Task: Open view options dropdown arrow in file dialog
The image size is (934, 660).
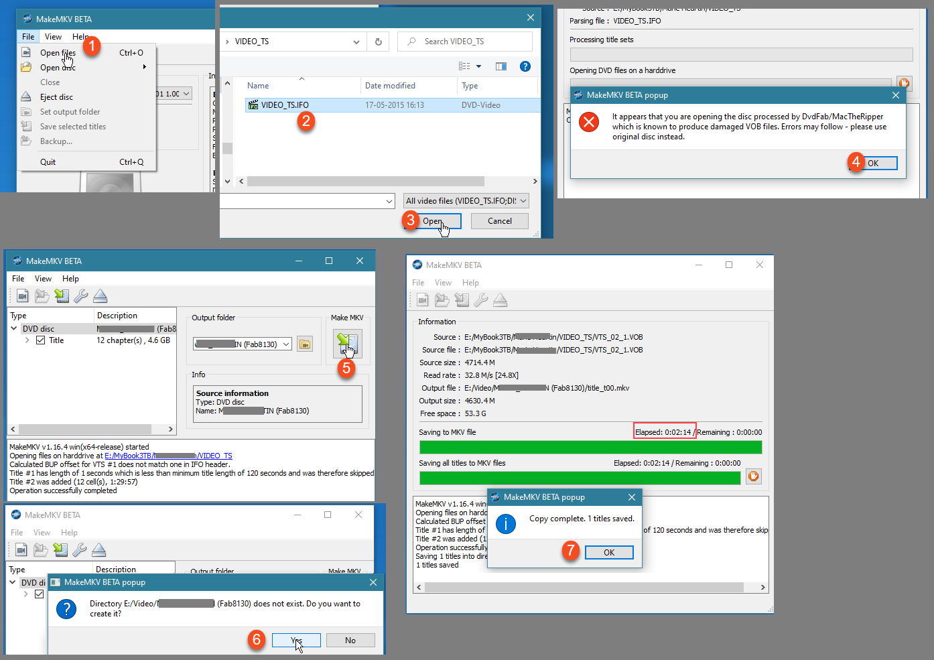Action: 478,66
